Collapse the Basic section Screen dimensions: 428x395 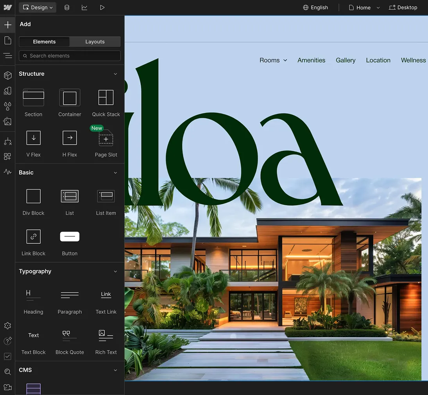point(115,173)
